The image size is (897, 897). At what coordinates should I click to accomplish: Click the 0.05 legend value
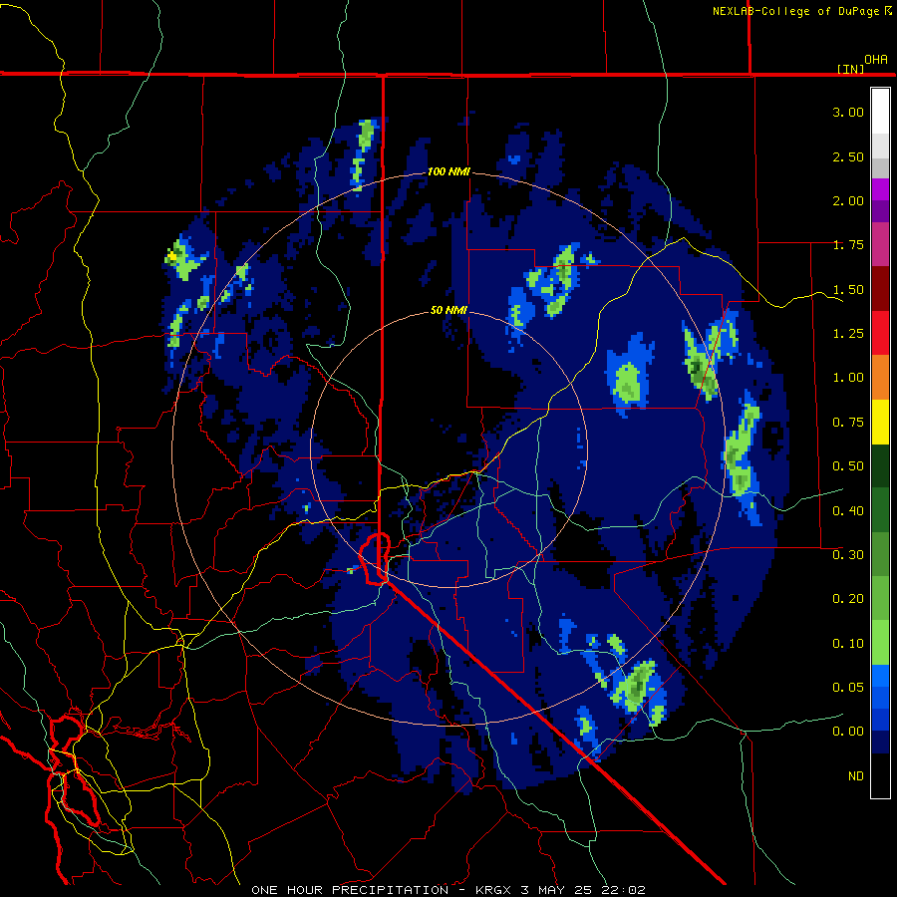[x=848, y=687]
